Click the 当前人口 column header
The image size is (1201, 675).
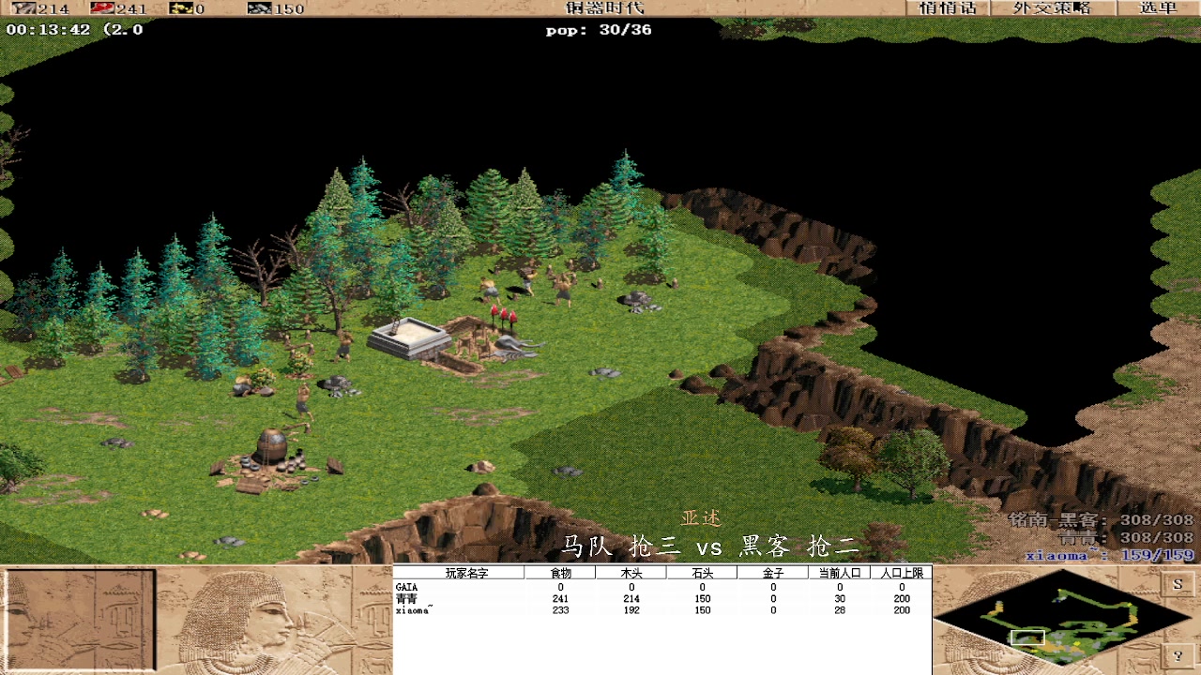pyautogui.click(x=839, y=573)
